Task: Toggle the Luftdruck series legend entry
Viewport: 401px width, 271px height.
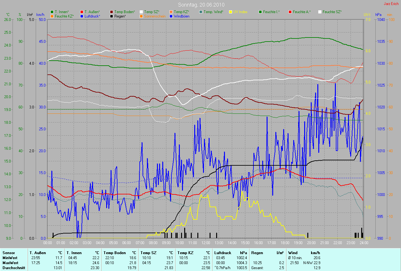Action: (x=93, y=16)
